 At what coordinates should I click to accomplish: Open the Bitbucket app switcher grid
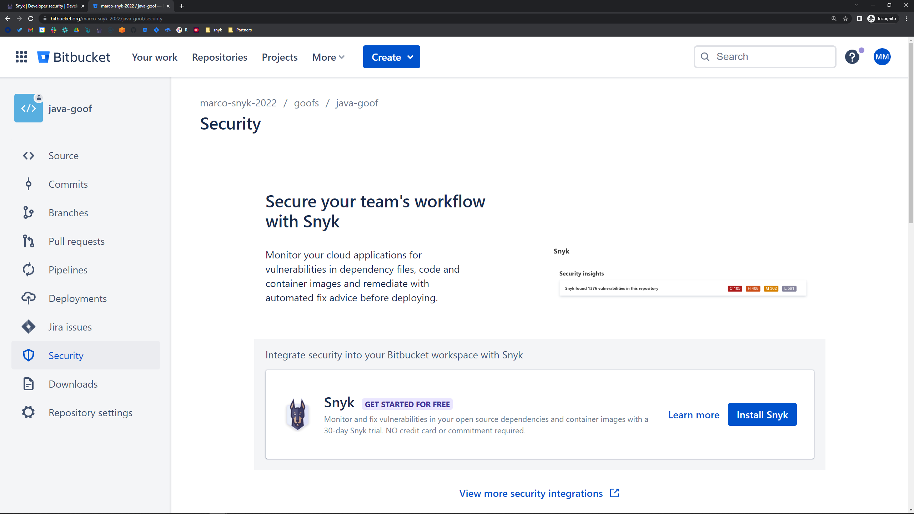(x=21, y=57)
